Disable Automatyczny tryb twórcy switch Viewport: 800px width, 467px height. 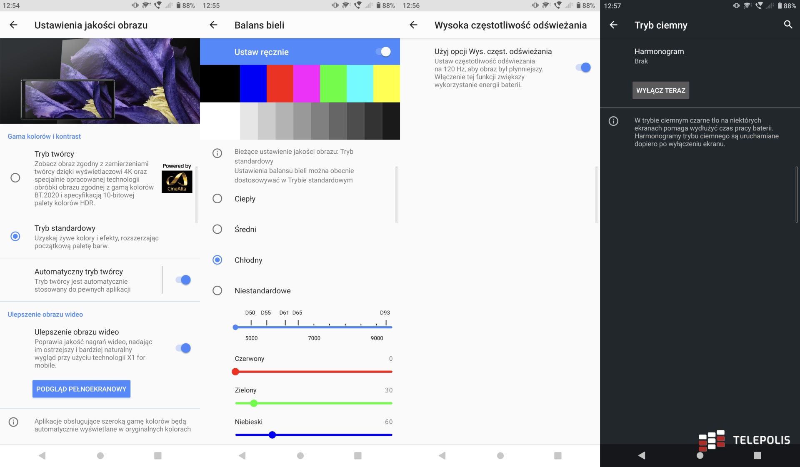click(183, 280)
